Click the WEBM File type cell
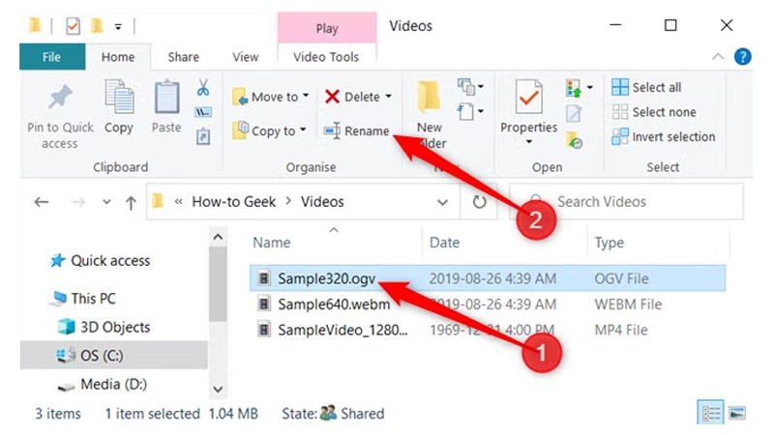Viewport: 774px width, 435px height. click(628, 304)
